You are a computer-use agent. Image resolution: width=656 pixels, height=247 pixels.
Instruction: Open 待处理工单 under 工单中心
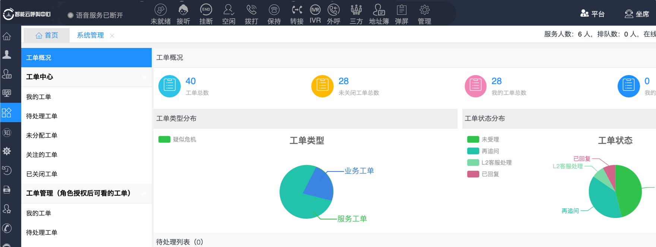point(42,116)
